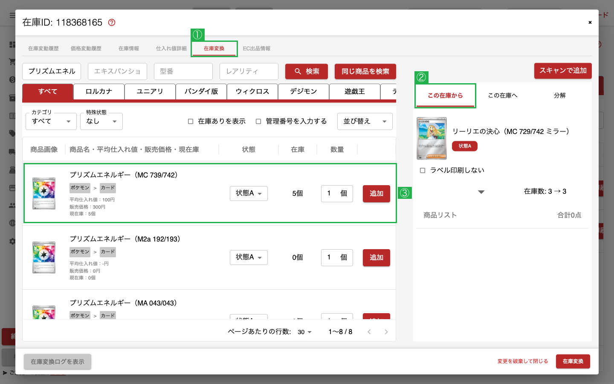Select the この在庫から tab
This screenshot has width=614, height=384.
(445, 96)
